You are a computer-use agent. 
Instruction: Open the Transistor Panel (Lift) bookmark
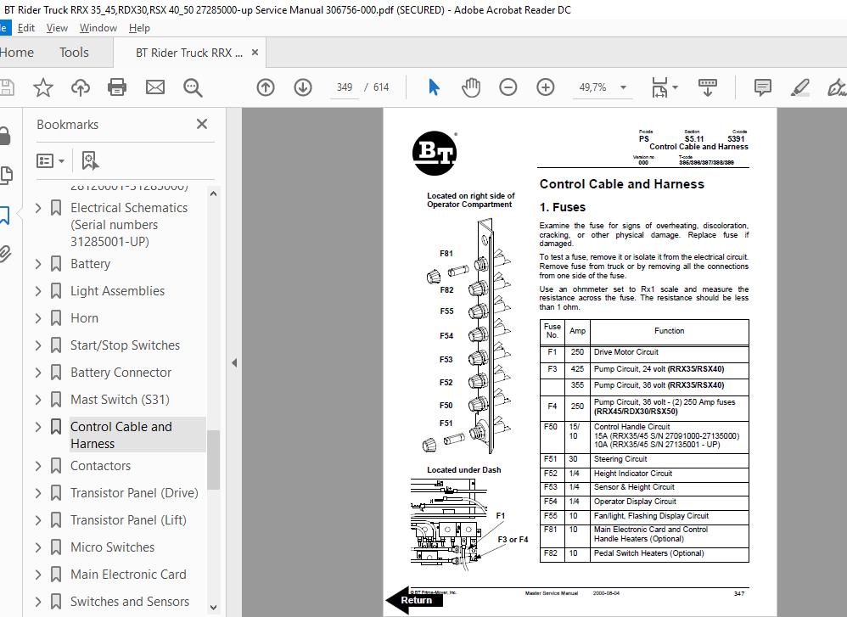pyautogui.click(x=128, y=519)
